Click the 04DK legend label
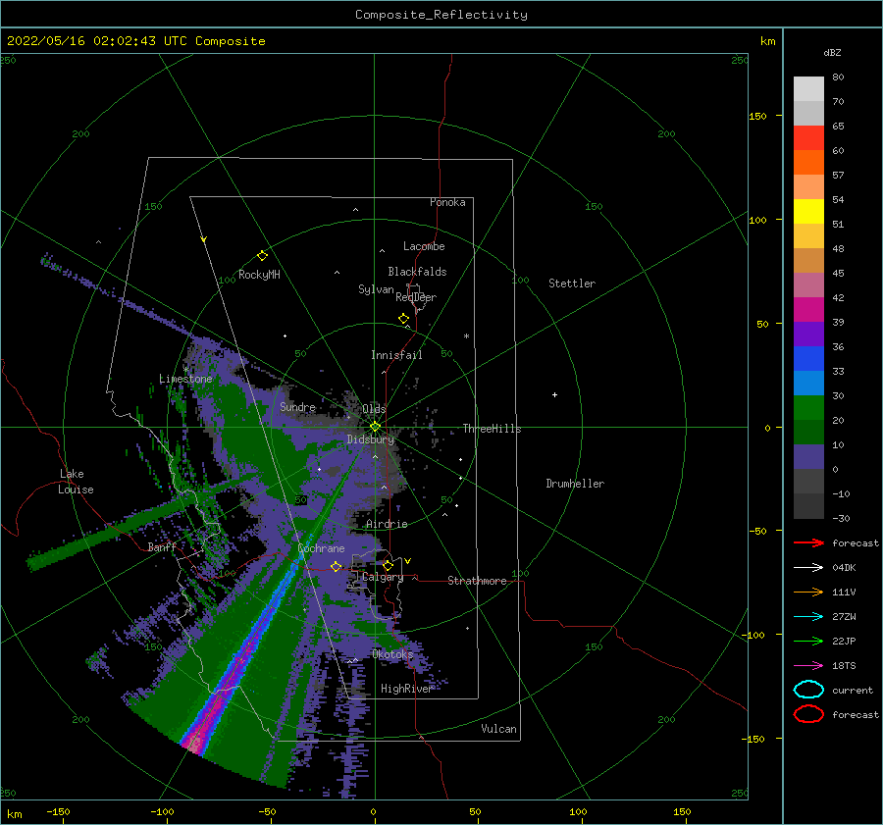 point(844,568)
